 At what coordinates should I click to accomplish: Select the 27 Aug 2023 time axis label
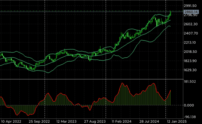(x=95, y=121)
